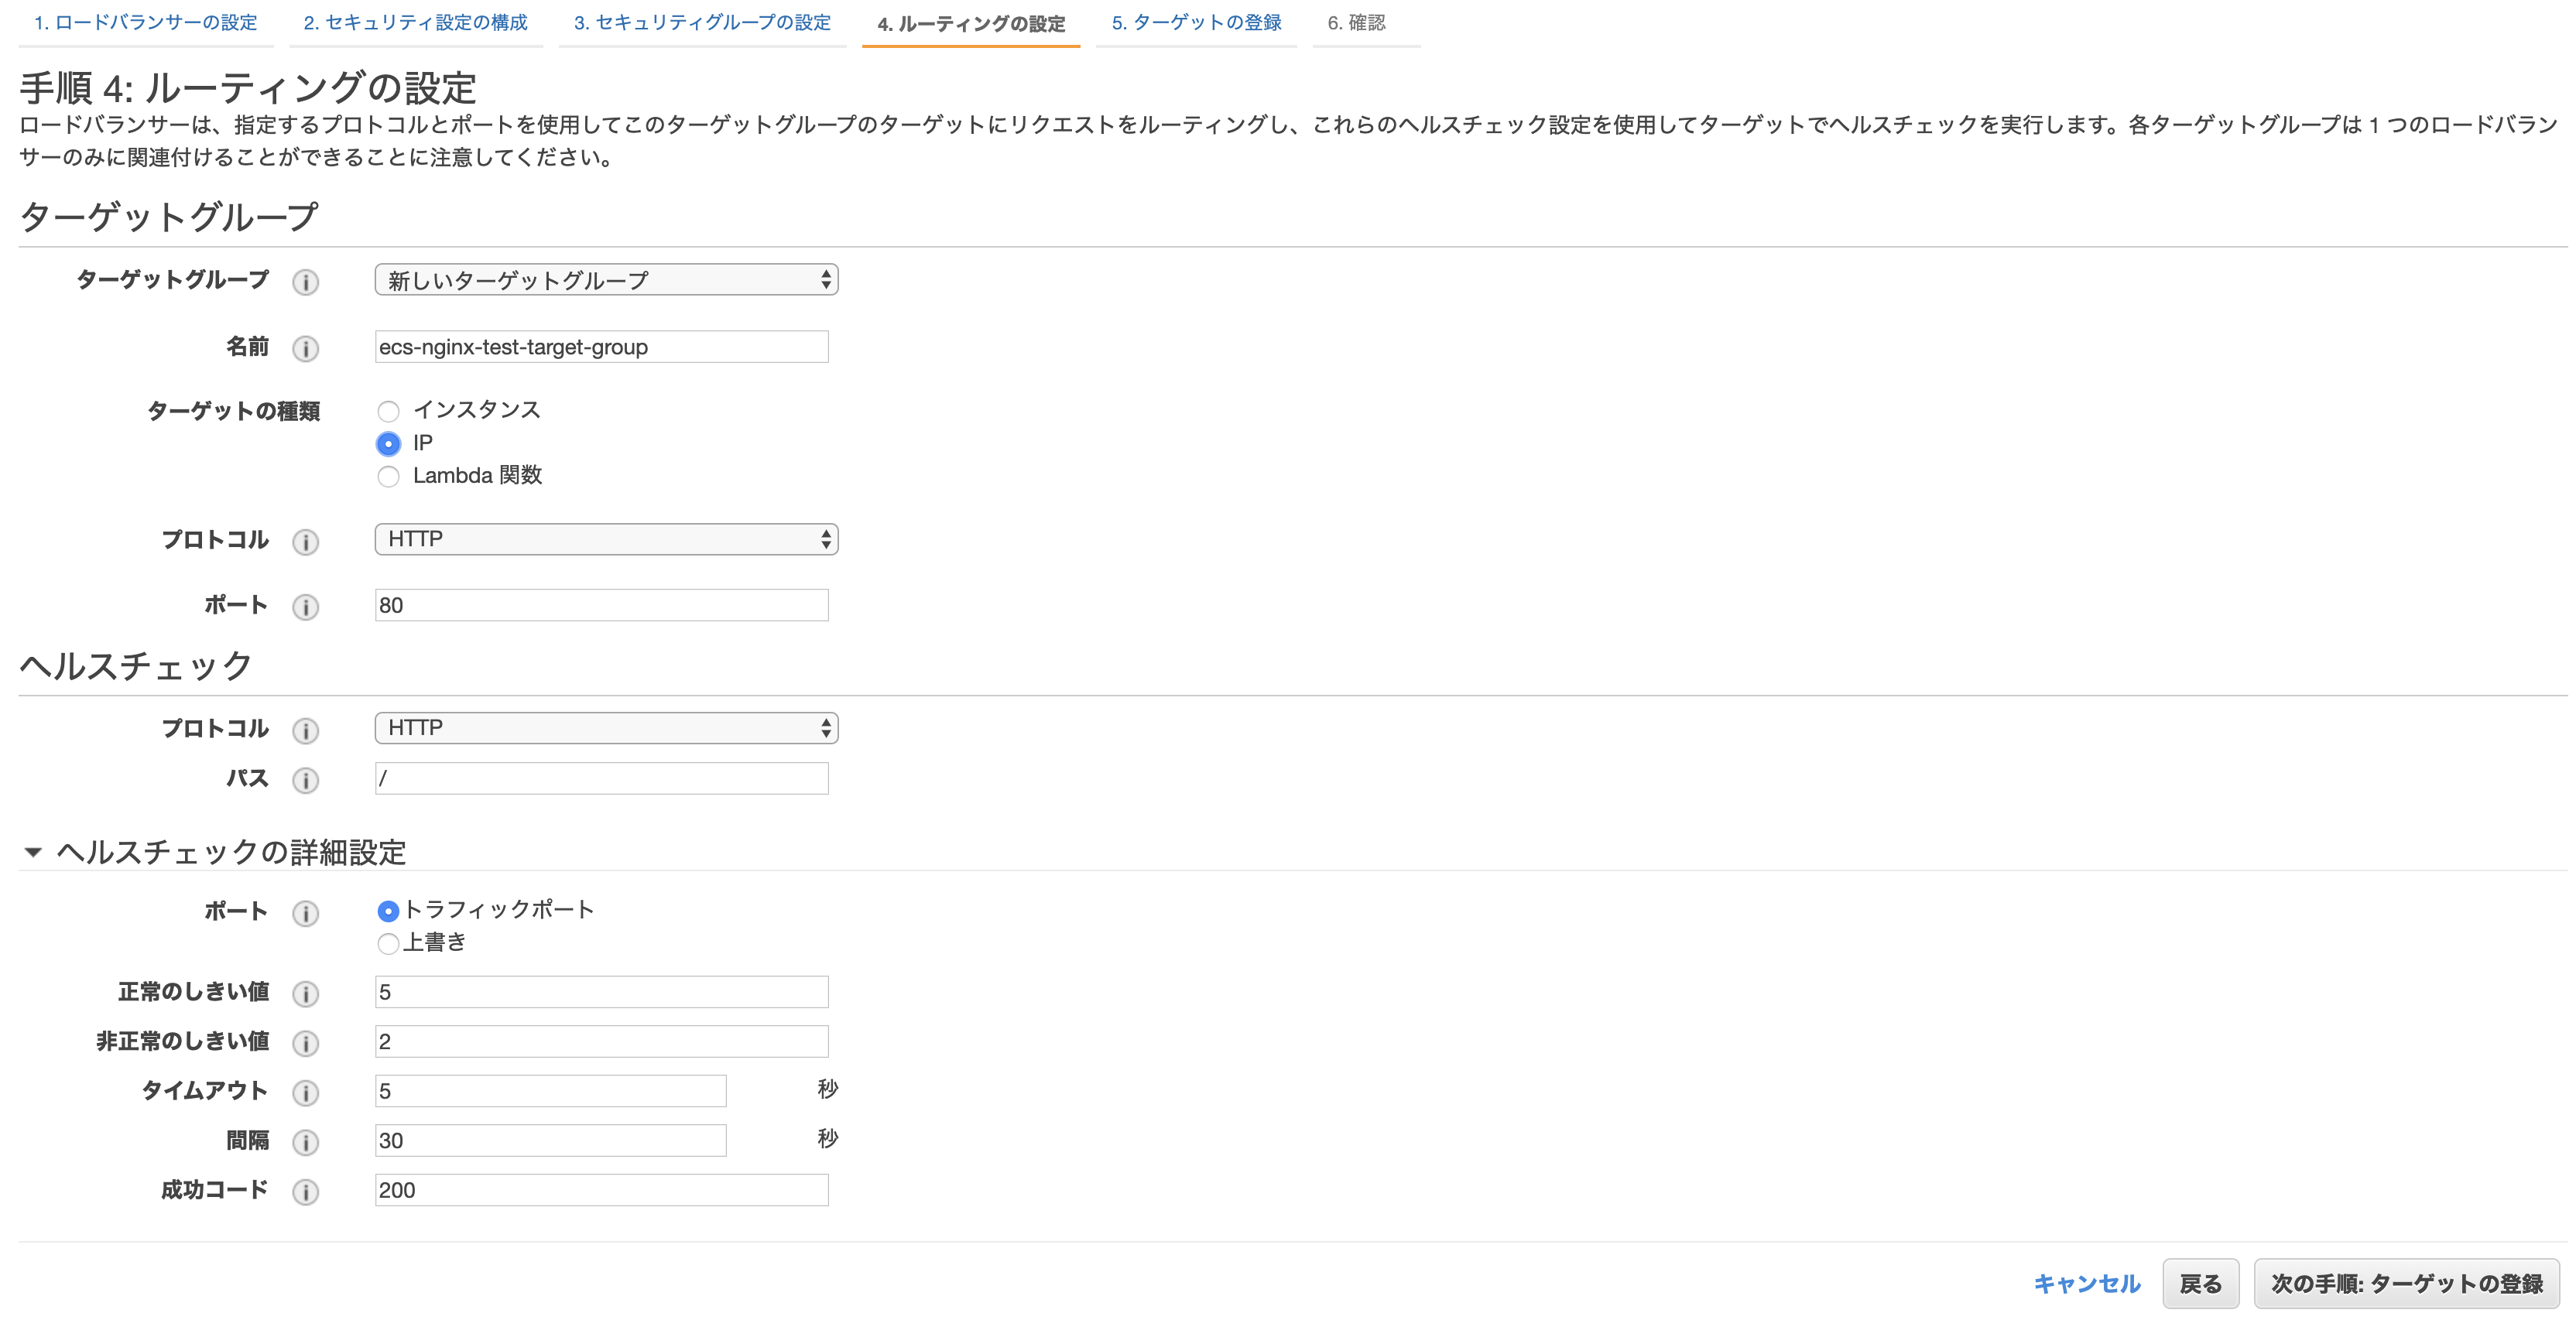Click info icon next to 非正常のしきい値
Image resolution: width=2576 pixels, height=1320 pixels.
click(x=305, y=1043)
